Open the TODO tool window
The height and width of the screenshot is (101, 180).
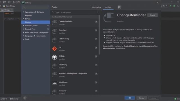click(4, 99)
